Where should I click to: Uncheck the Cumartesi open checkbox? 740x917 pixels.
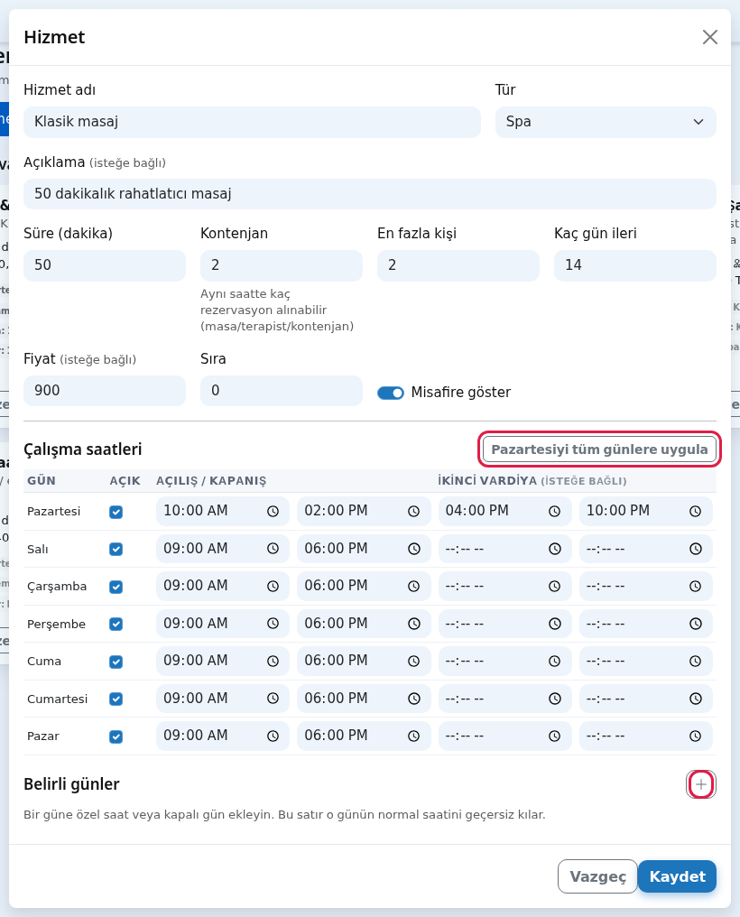[116, 699]
